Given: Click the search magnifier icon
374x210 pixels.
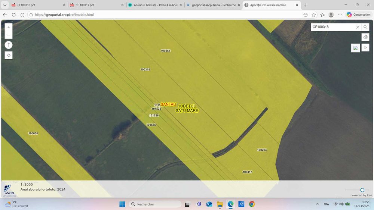Looking at the screenshot, I should click(x=365, y=27).
